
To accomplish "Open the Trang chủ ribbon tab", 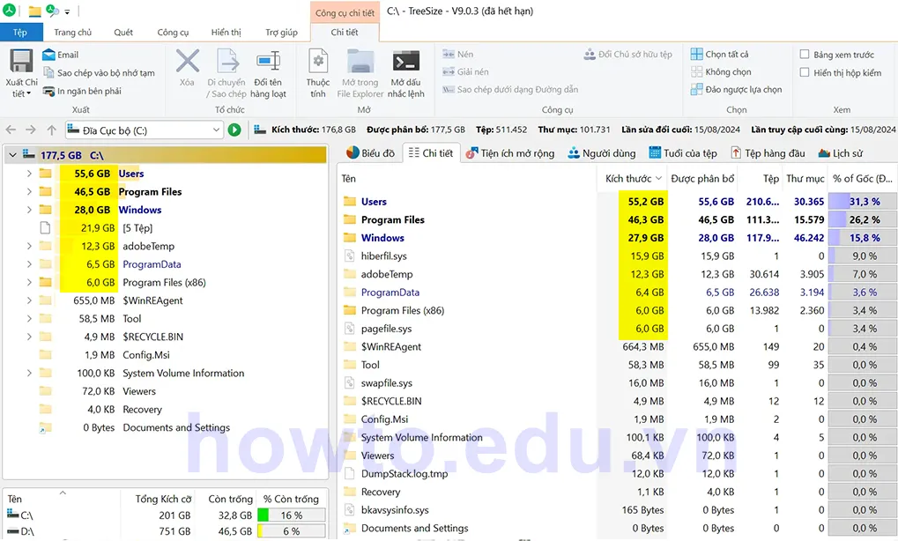I will (72, 33).
